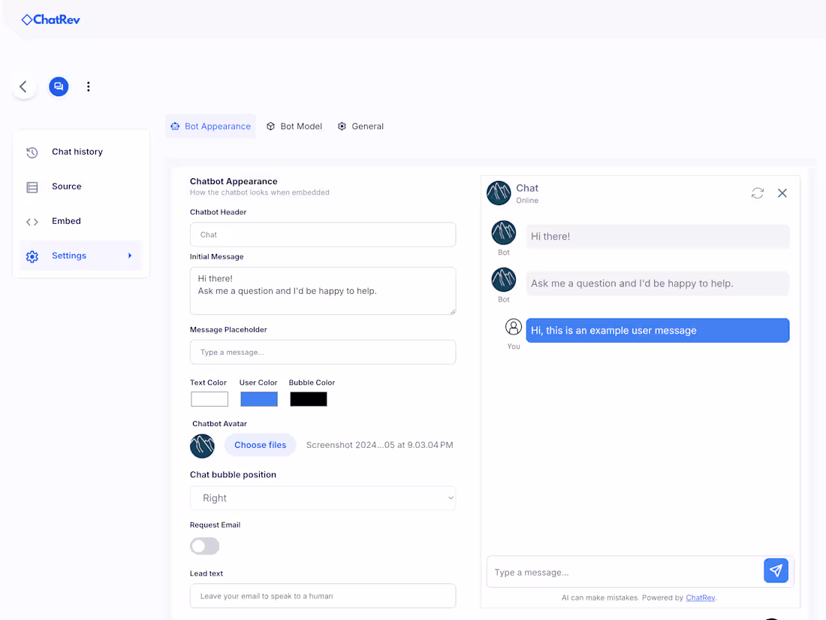Expand the Settings sidebar submenu
826x620 pixels.
[129, 256]
